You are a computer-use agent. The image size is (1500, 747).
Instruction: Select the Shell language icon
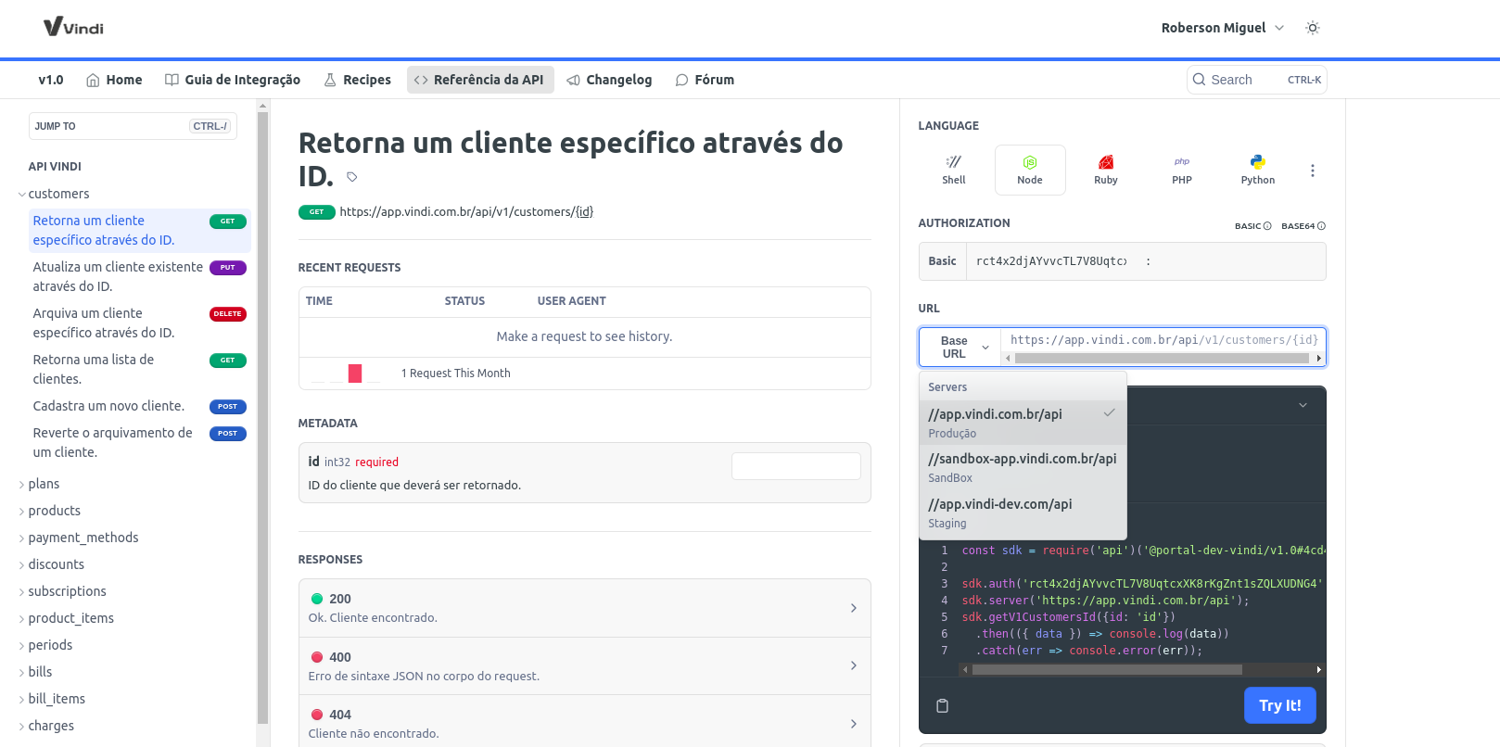pos(954,170)
